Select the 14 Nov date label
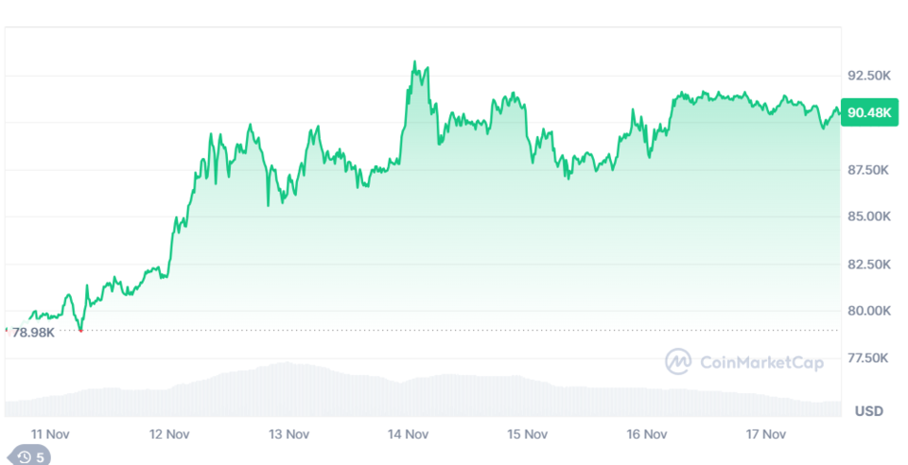The height and width of the screenshot is (465, 908). (x=409, y=435)
